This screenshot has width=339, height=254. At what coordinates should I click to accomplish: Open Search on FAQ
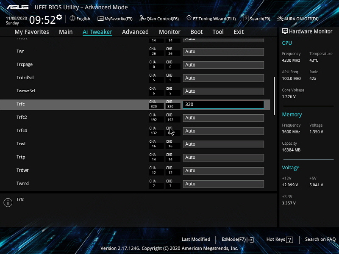(x=320, y=239)
